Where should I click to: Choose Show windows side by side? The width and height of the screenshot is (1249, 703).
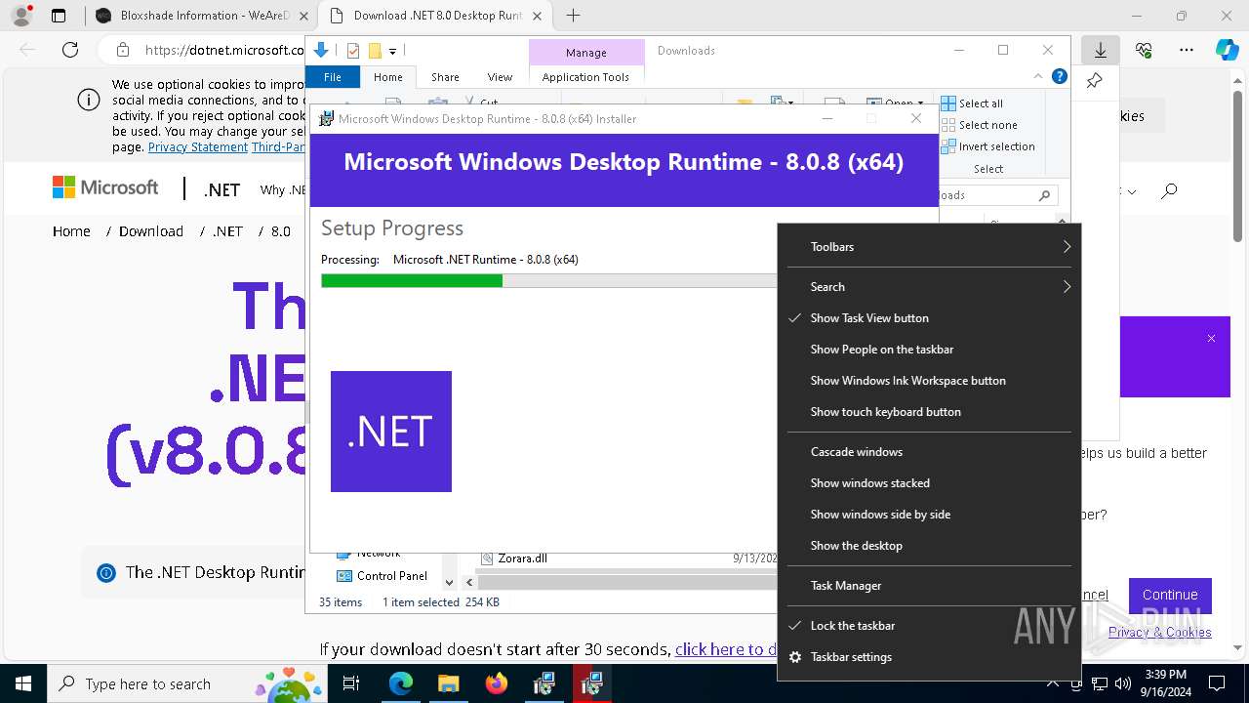[929, 515]
